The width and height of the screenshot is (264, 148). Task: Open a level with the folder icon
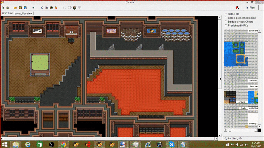[x=15, y=8]
